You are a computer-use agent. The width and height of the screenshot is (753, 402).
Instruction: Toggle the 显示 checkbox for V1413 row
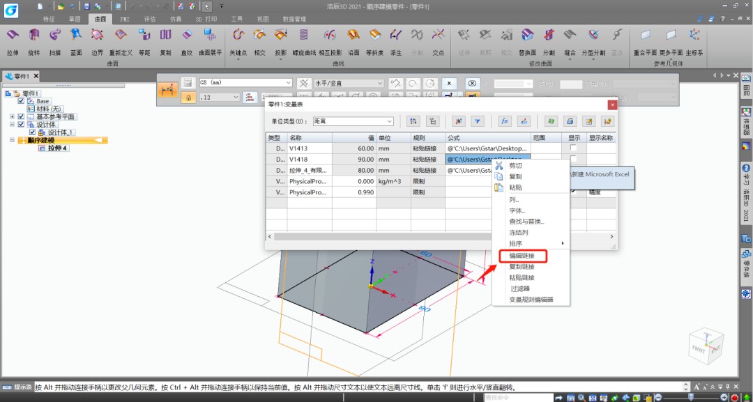click(573, 148)
